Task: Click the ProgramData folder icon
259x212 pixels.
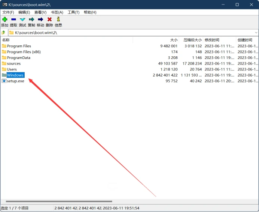Action: pos(4,57)
